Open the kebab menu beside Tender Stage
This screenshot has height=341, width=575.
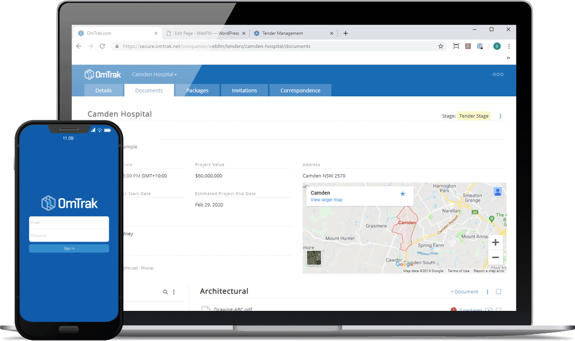coord(500,116)
